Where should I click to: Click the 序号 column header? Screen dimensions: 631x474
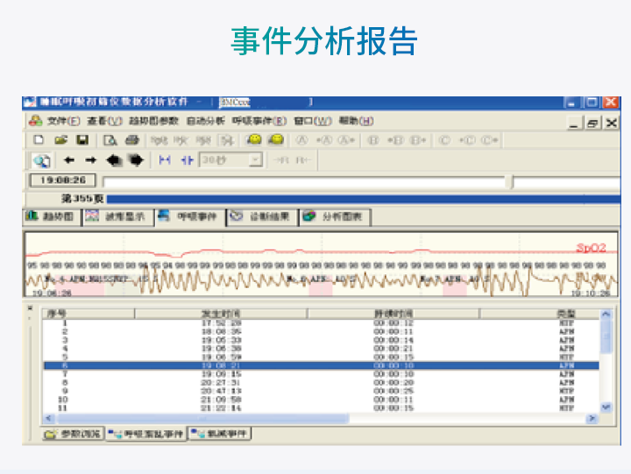pos(89,314)
